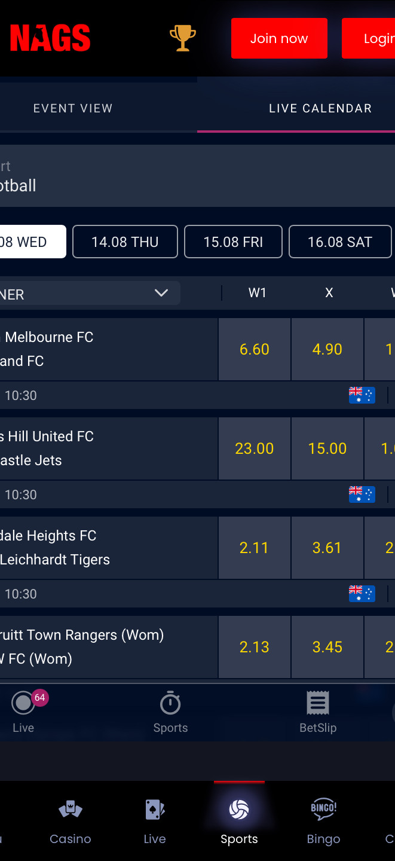Screen dimensions: 395x861
Task: Switch to the Event View tab
Action: click(73, 108)
